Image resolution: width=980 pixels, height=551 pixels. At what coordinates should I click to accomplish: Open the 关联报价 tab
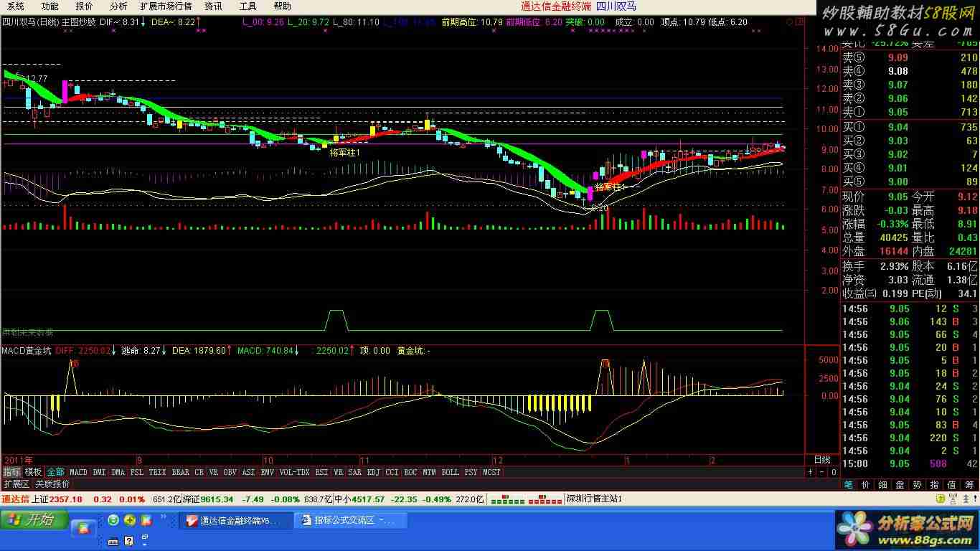52,484
